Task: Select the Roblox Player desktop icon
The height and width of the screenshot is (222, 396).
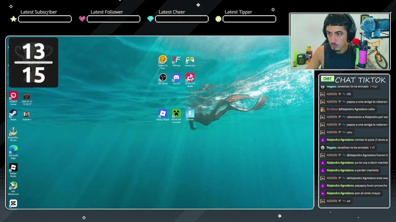Action: click(x=163, y=115)
